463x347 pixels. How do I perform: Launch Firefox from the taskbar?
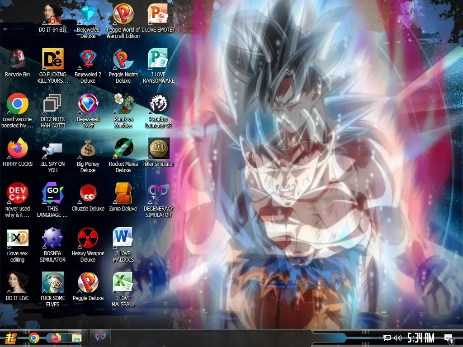(x=56, y=338)
